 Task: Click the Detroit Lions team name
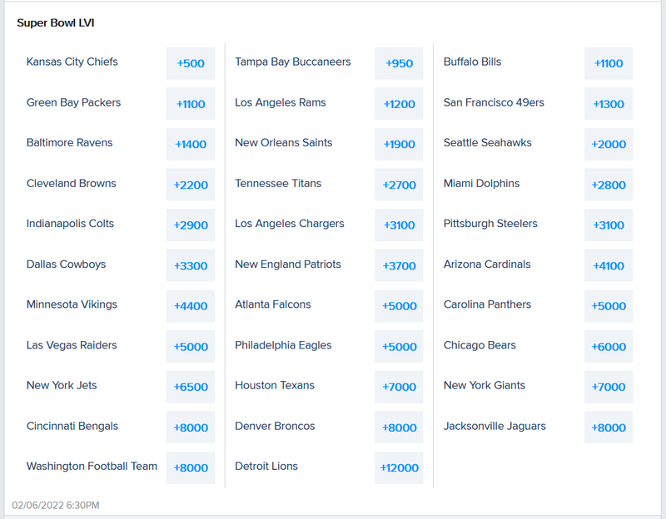coord(266,467)
